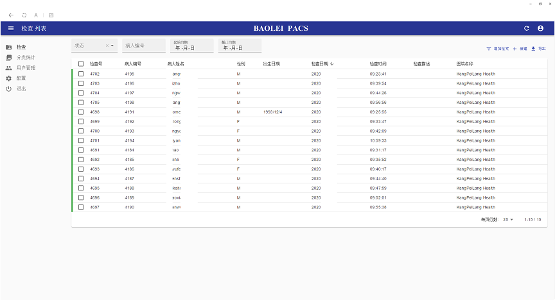Image resolution: width=555 pixels, height=300 pixels.
Task: Toggle the select-all checkbox in the table header
Action: click(x=81, y=64)
